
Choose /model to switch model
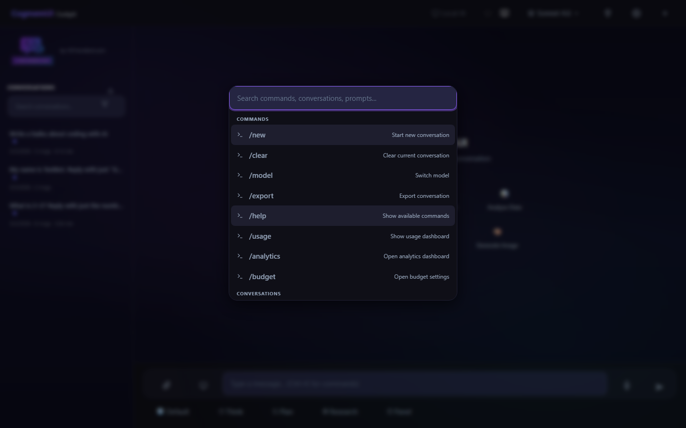click(343, 175)
